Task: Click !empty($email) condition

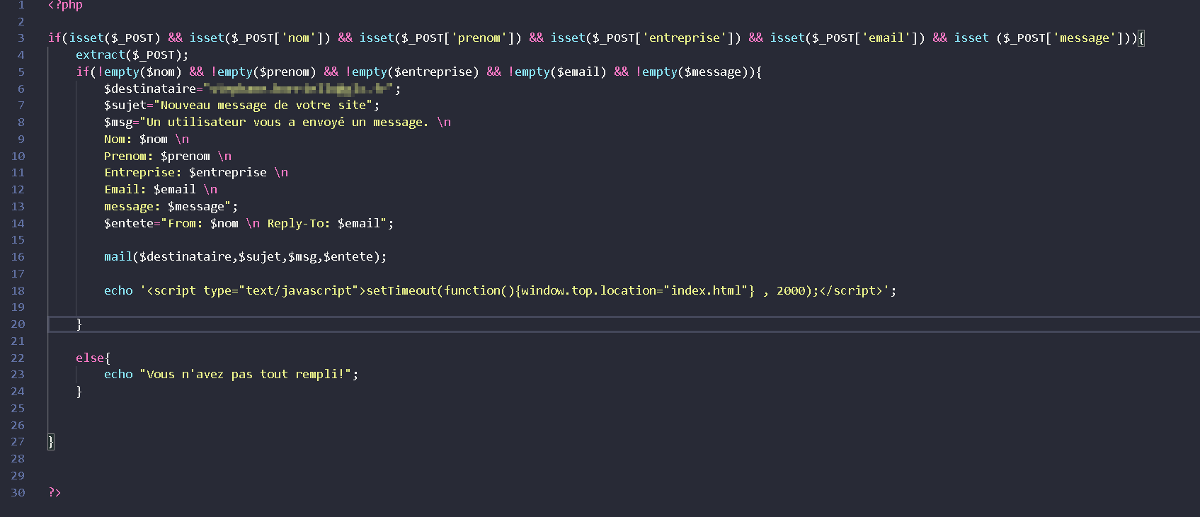Action: (557, 72)
